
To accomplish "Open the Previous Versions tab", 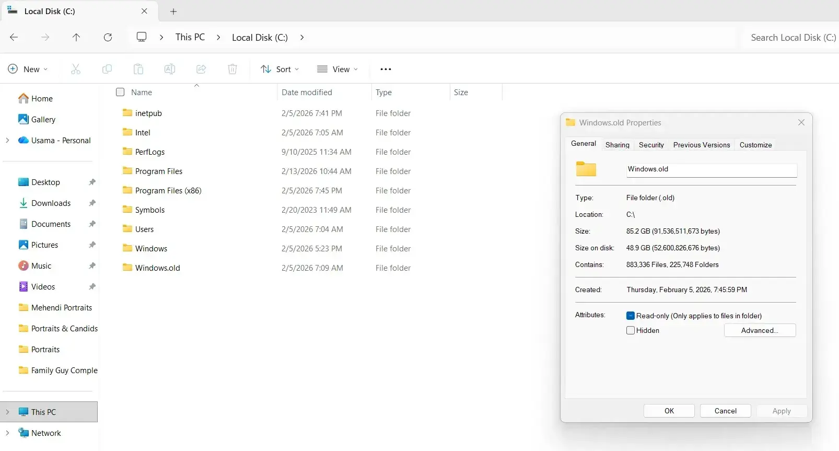I will [x=701, y=145].
